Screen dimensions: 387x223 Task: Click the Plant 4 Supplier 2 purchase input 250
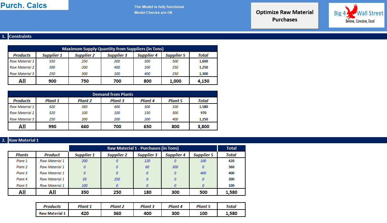[117, 179]
